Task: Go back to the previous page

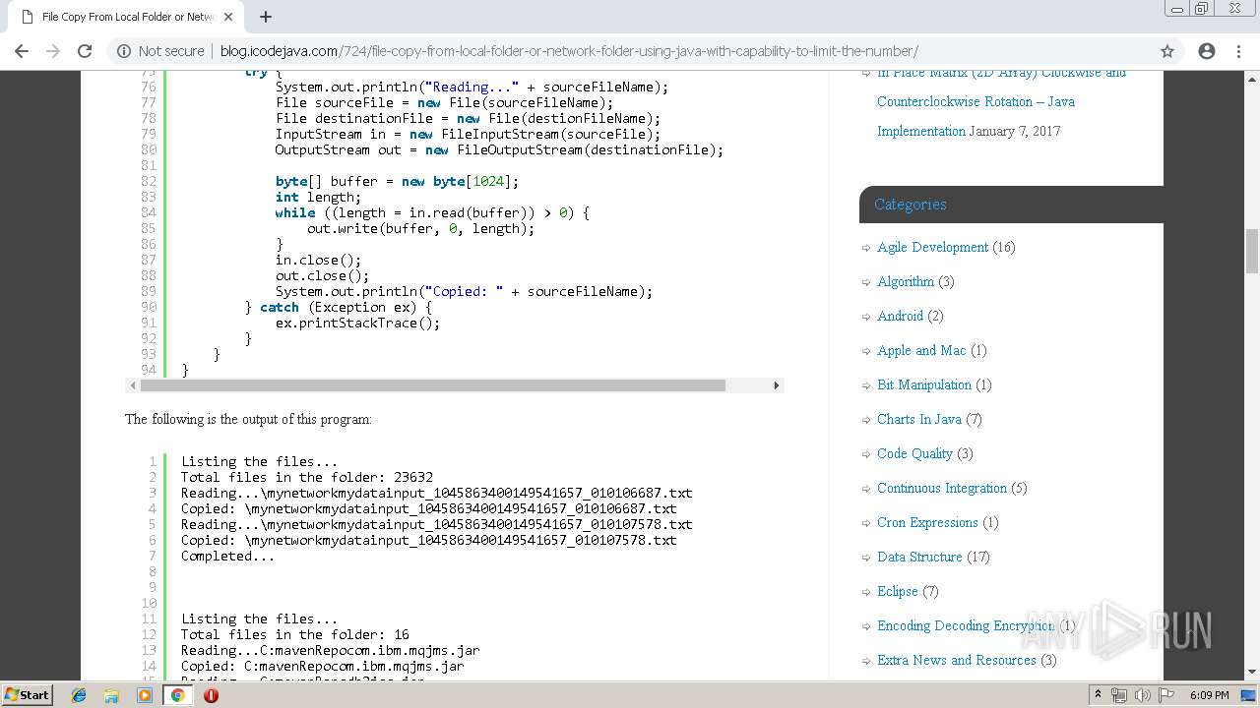Action: pos(22,51)
